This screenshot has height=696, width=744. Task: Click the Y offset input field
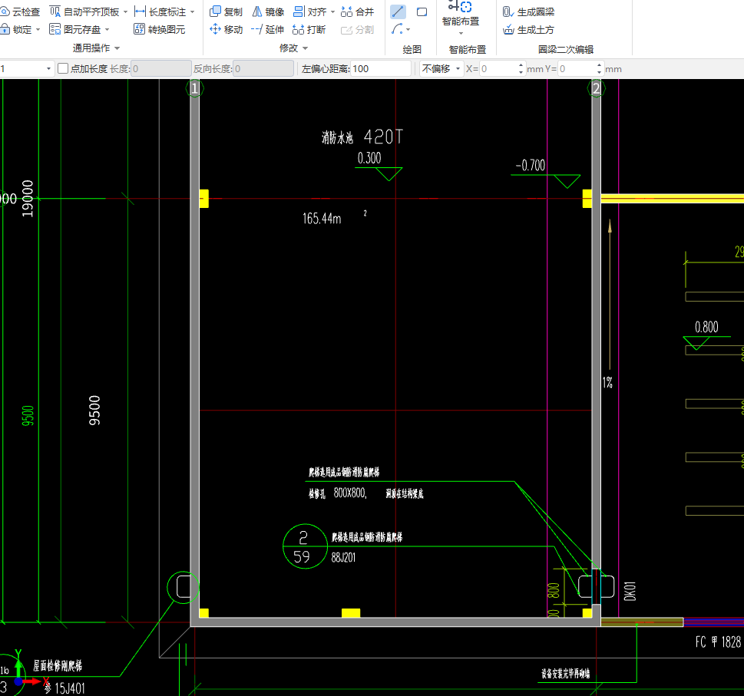coord(577,69)
